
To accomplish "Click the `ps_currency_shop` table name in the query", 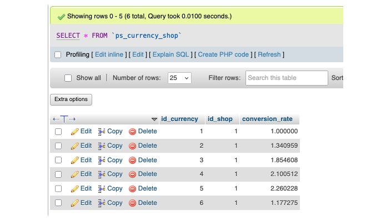I will (x=147, y=36).
